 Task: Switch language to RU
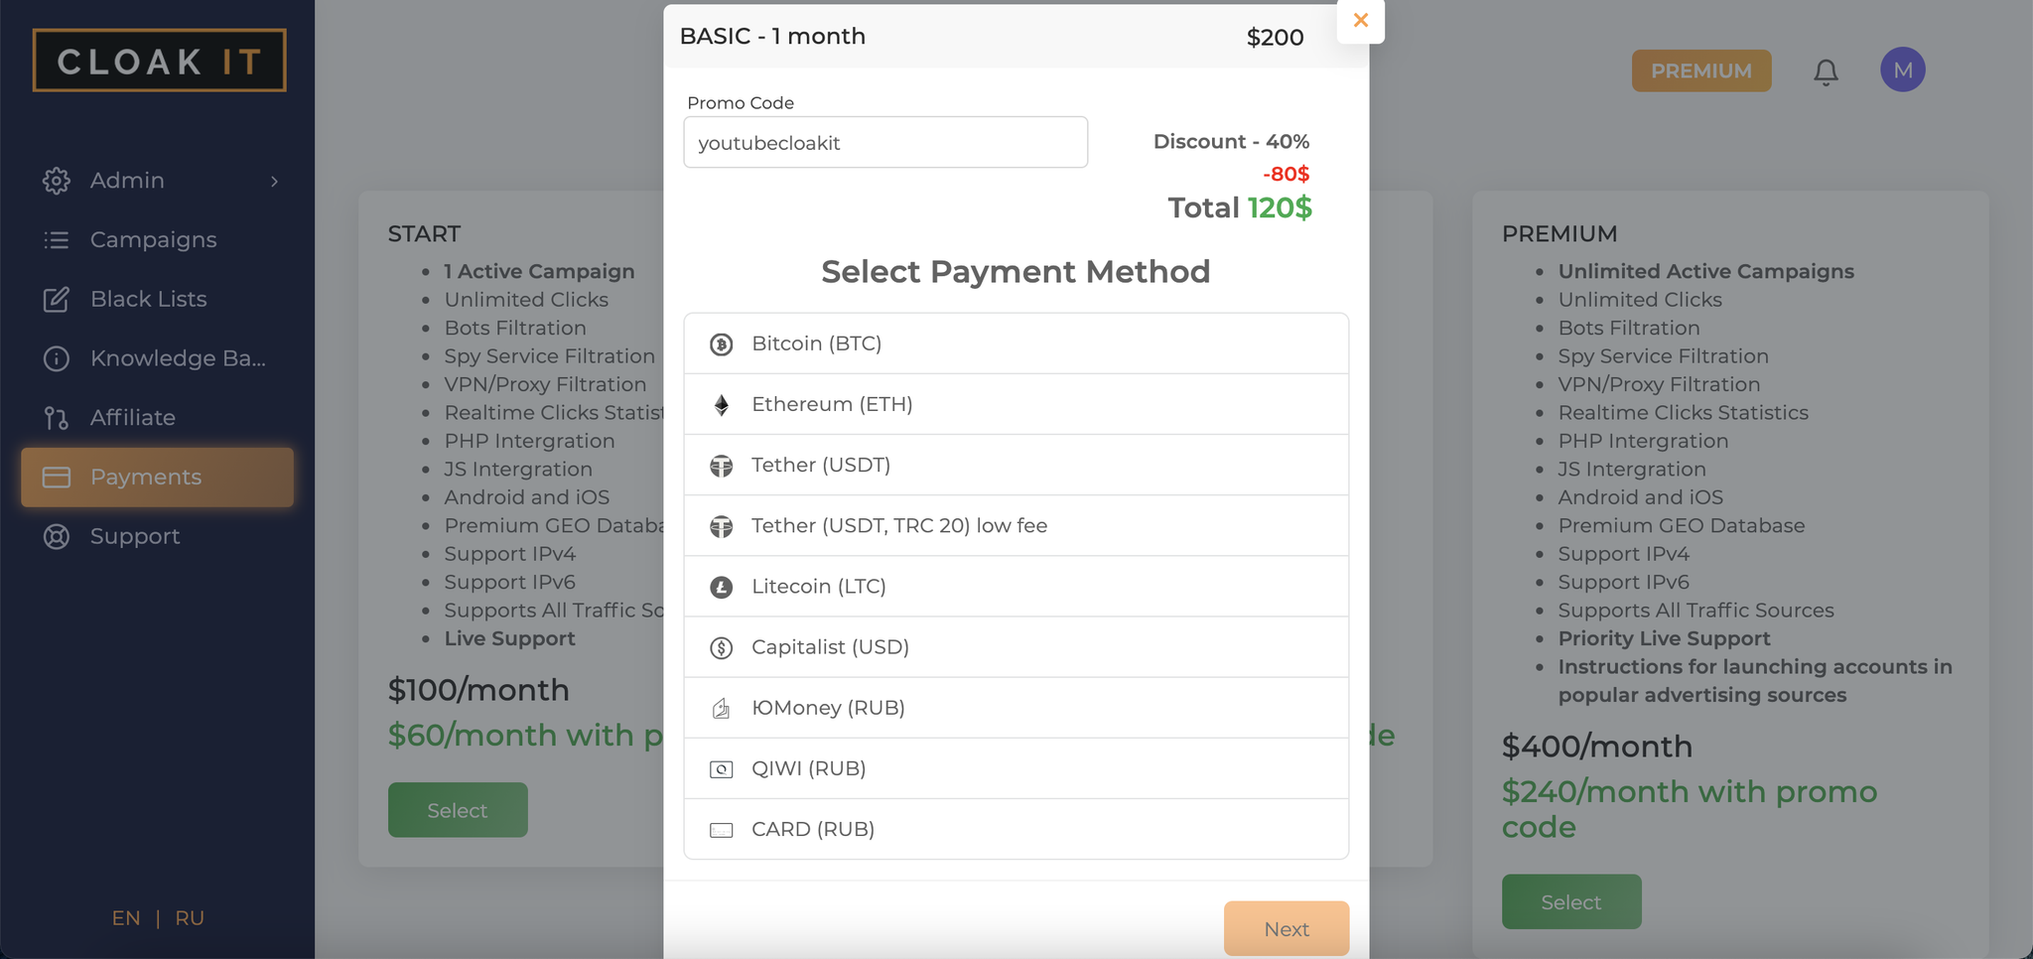[190, 918]
